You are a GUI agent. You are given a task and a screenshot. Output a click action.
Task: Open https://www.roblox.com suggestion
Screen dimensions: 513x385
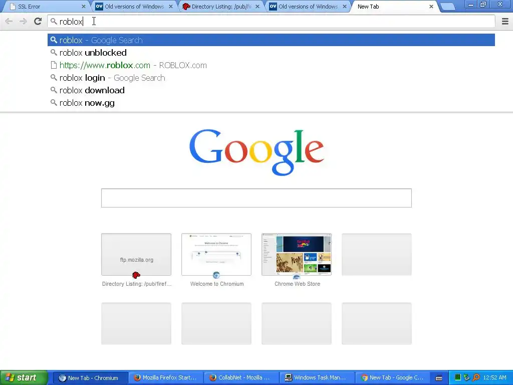(x=271, y=65)
